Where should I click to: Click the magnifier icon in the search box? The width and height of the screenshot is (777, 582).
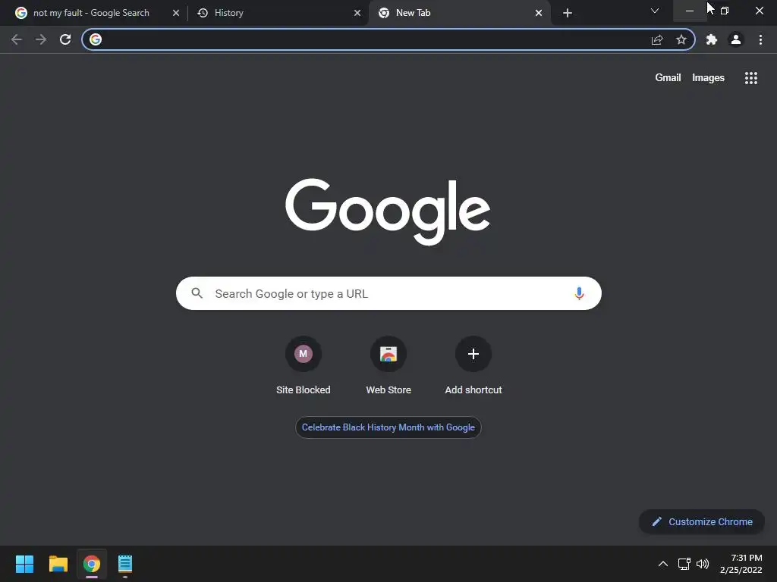click(197, 293)
